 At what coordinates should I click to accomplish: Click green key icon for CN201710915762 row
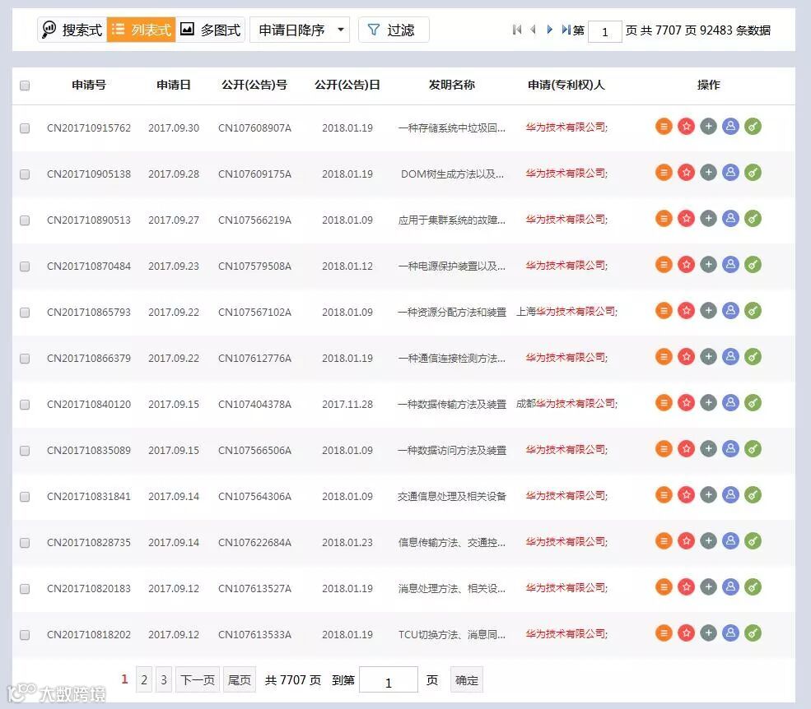point(753,126)
